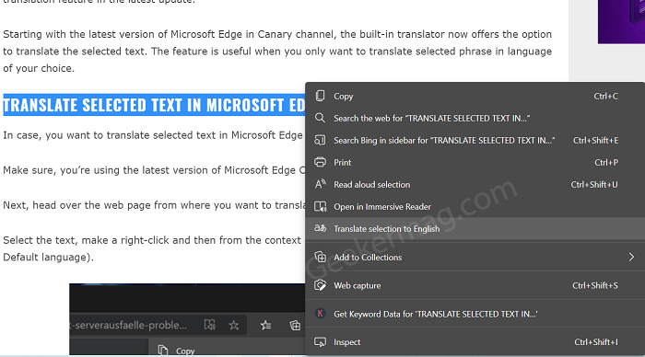Click the Add to Collections icon
The image size is (645, 357).
(320, 258)
